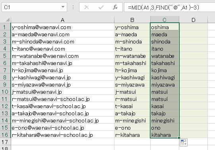Select column B cell t-itano
Screen dimensions: 215x150
[x=132, y=49]
